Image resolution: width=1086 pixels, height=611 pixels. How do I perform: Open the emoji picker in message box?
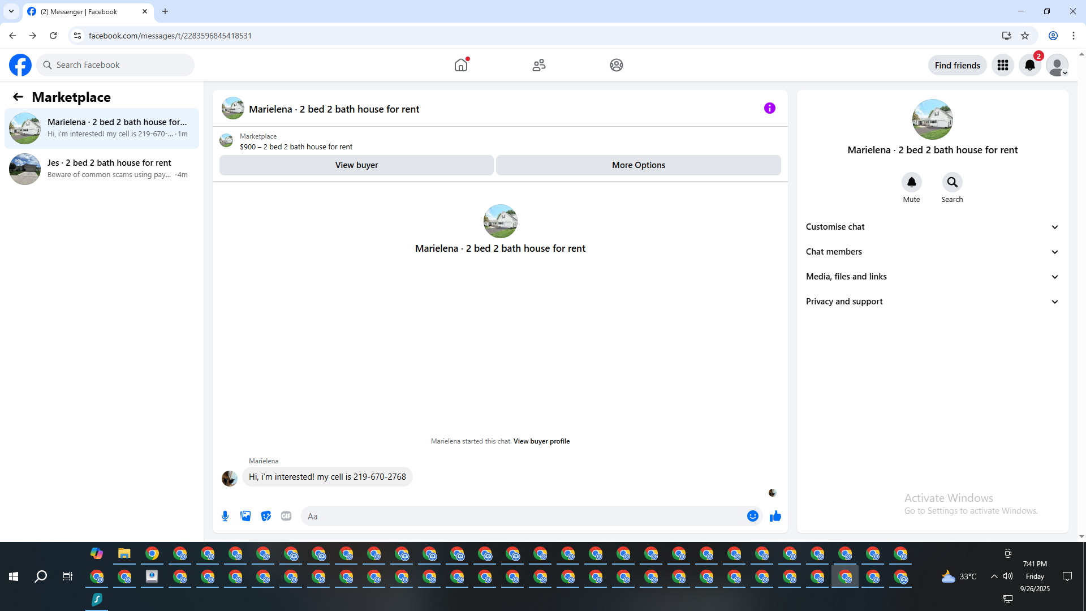pyautogui.click(x=752, y=516)
